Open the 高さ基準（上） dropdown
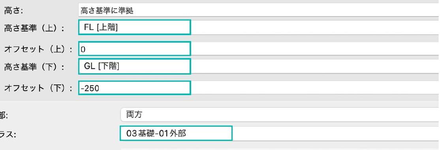This screenshot has width=440, height=150. pyautogui.click(x=259, y=27)
